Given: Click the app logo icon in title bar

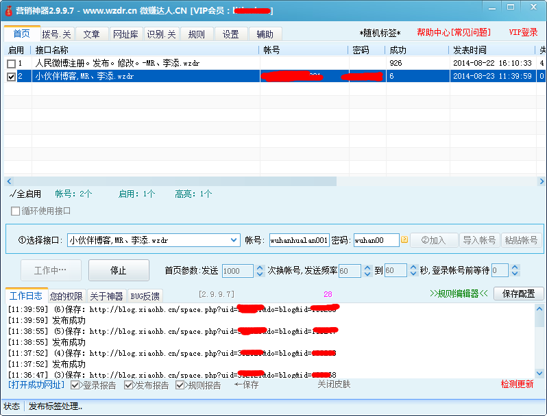Looking at the screenshot, I should click(x=9, y=11).
